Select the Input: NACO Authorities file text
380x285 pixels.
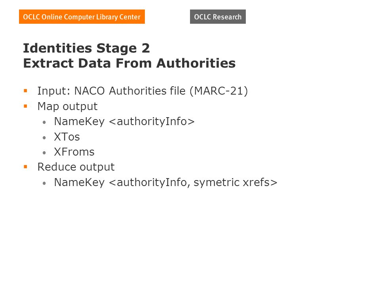pyautogui.click(x=112, y=91)
